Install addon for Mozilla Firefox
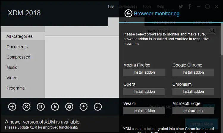The width and height of the screenshot is (223, 133). [x=144, y=72]
